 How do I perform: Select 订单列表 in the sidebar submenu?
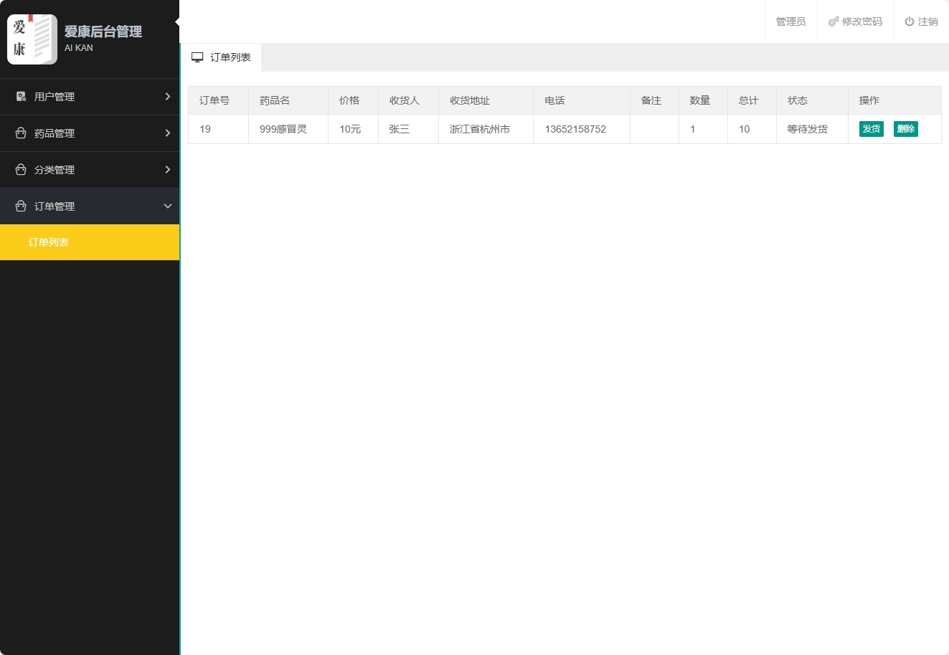pyautogui.click(x=48, y=242)
